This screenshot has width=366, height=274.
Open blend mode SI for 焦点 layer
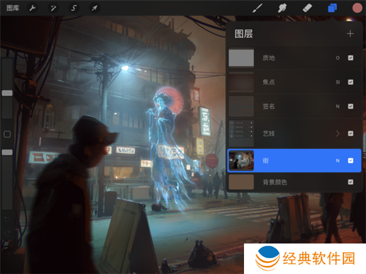[x=337, y=82]
